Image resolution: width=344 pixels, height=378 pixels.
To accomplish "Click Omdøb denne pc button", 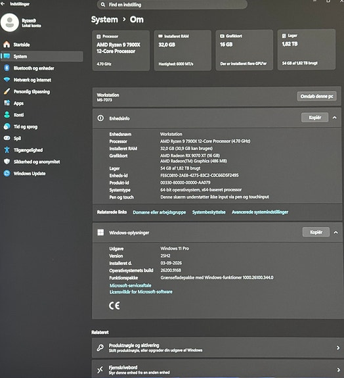I will click(x=316, y=96).
